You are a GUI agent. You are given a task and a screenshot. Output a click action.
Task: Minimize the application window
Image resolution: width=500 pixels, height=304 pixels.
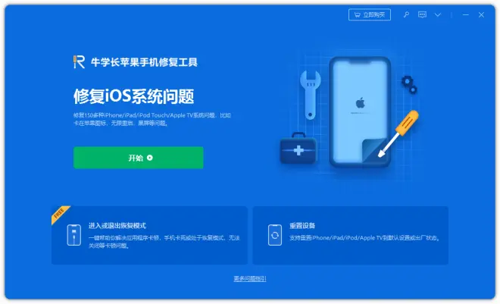466,14
